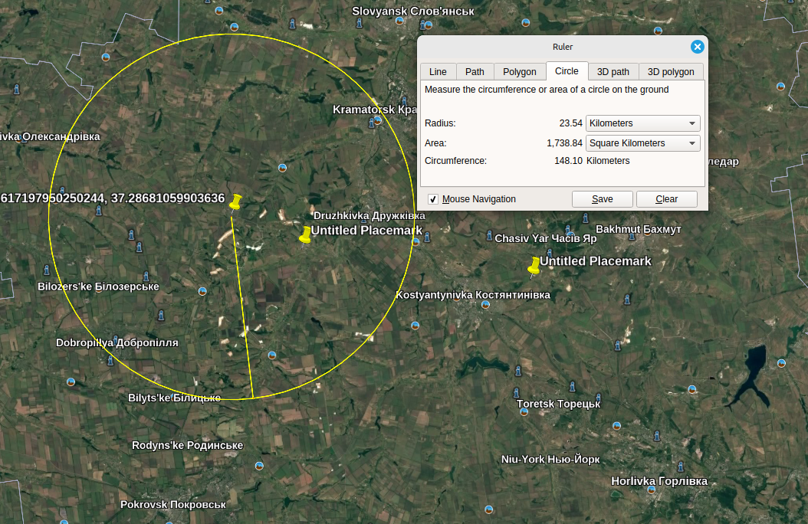The image size is (808, 524).
Task: Click the blue place icon under Toretsk label
Action: coord(524,411)
